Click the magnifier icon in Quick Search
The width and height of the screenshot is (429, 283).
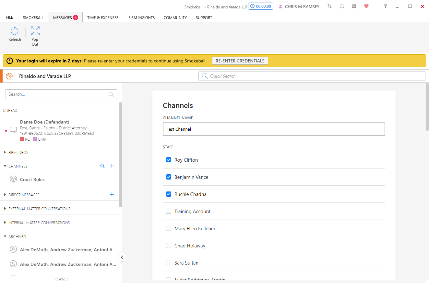tap(205, 76)
